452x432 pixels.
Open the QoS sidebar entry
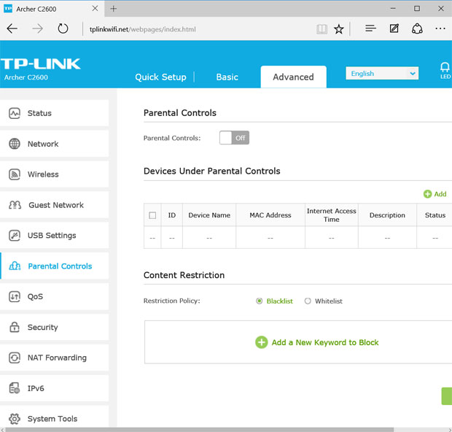pyautogui.click(x=54, y=297)
